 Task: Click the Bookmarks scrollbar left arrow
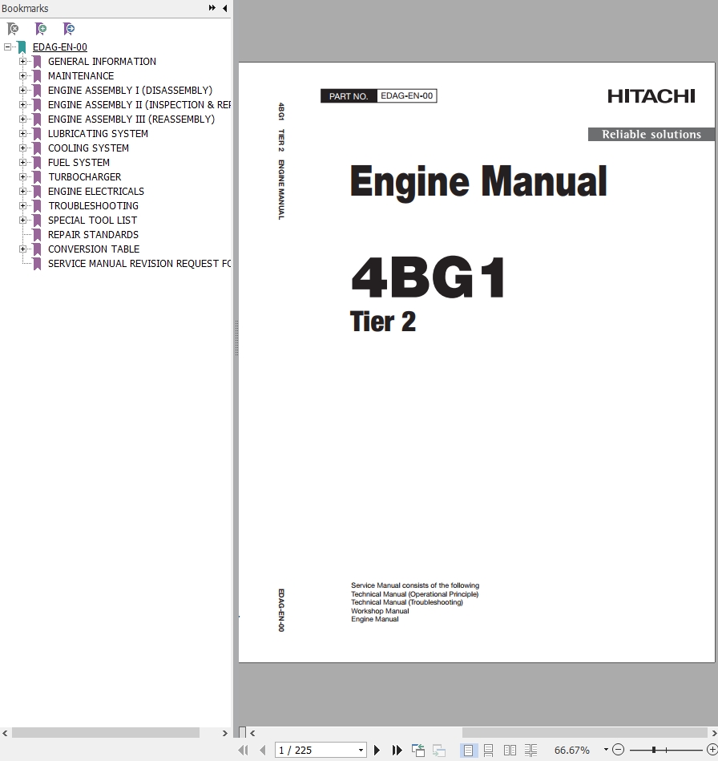[x=5, y=733]
